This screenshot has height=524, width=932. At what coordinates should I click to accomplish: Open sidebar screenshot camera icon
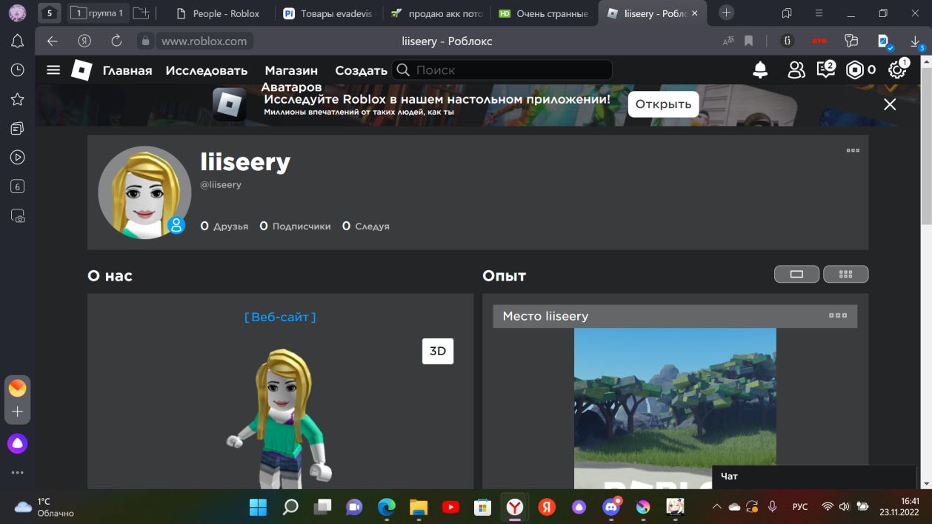pyautogui.click(x=17, y=216)
